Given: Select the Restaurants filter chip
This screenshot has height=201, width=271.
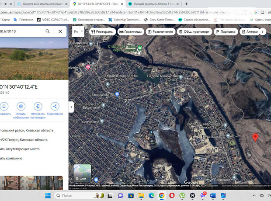Looking at the screenshot, I should coord(102,32).
